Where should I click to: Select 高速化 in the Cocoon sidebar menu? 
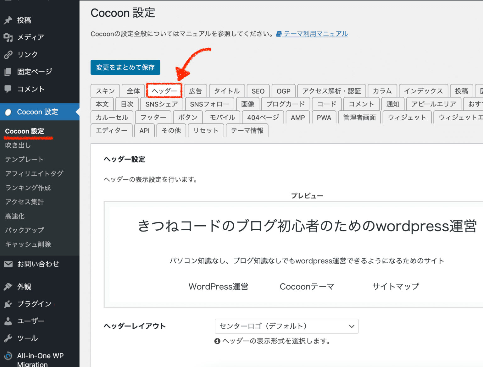14,216
